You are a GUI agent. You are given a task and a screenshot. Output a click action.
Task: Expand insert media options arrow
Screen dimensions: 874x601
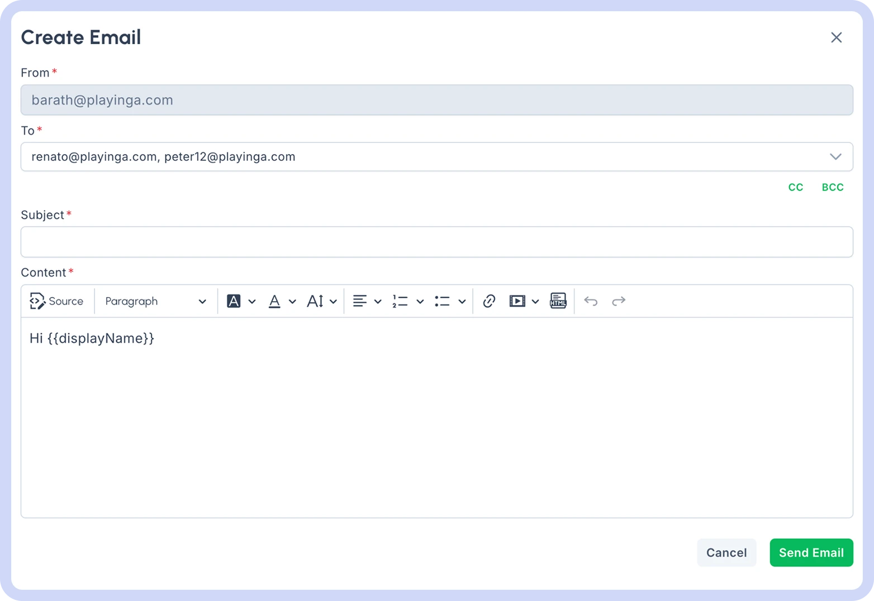tap(535, 302)
